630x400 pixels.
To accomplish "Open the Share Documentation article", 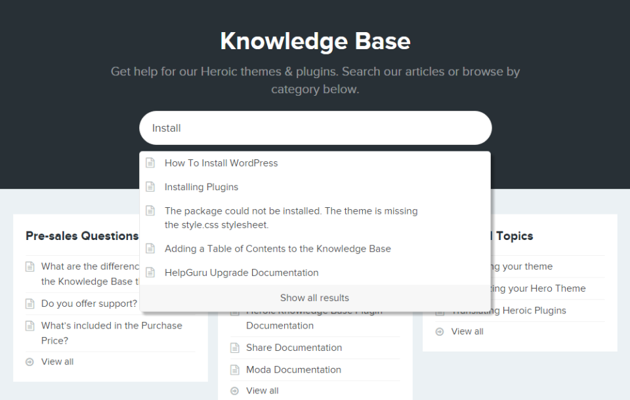I will click(x=293, y=348).
